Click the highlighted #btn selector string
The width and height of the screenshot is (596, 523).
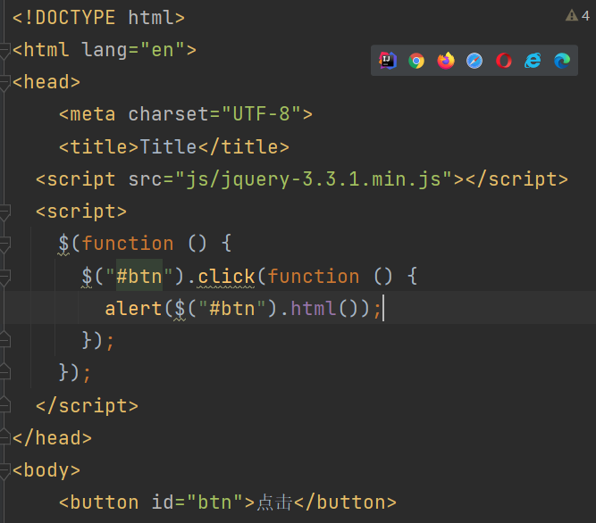(x=139, y=277)
